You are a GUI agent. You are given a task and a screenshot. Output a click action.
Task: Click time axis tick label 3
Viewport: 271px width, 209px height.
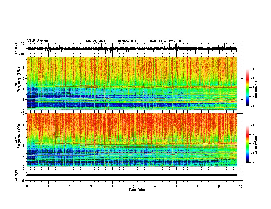tap(91, 186)
